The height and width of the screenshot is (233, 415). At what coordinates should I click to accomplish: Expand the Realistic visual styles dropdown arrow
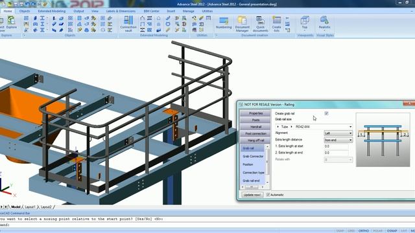324,30
